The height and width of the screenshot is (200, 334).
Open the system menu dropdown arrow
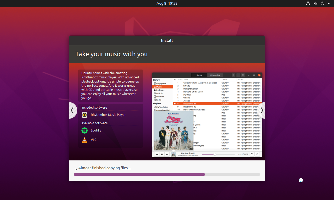pos(329,3)
